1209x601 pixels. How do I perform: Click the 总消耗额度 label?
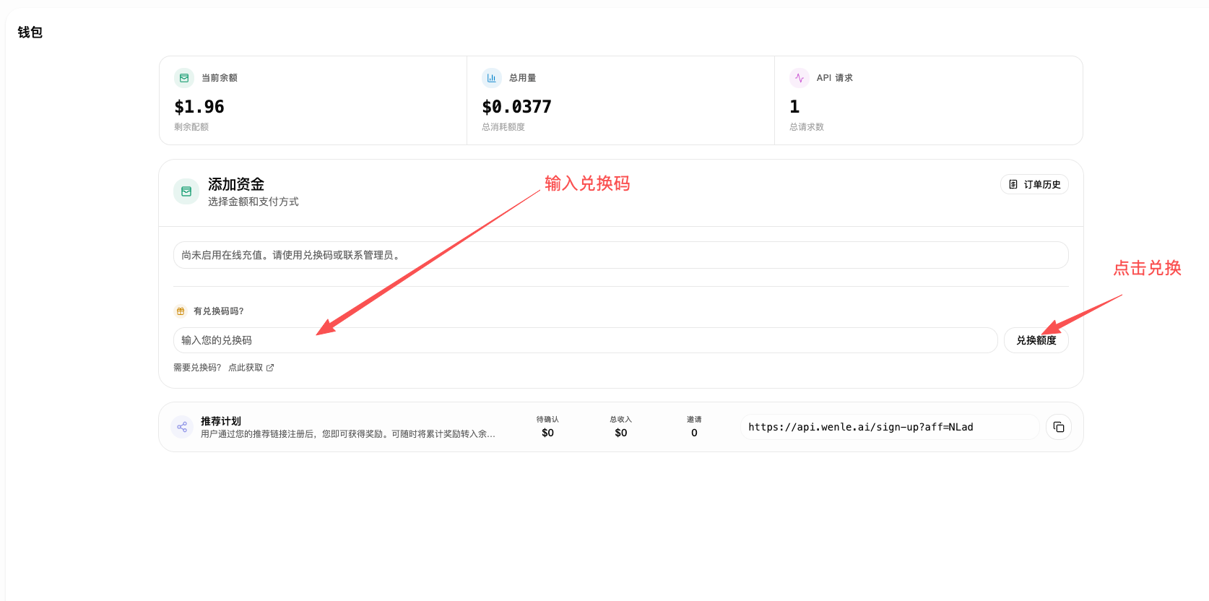pyautogui.click(x=503, y=127)
